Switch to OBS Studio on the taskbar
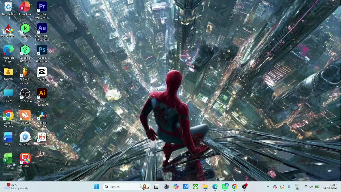Screen dimensions: 341x192 coord(244,187)
